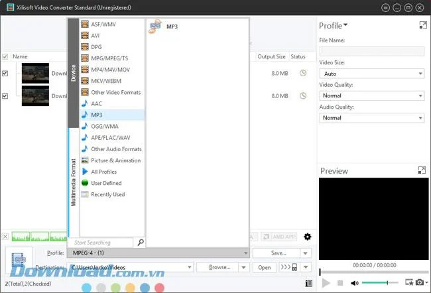The height and width of the screenshot is (293, 431).
Task: Click the profile format icon near Destination
Action: pyautogui.click(x=19, y=259)
